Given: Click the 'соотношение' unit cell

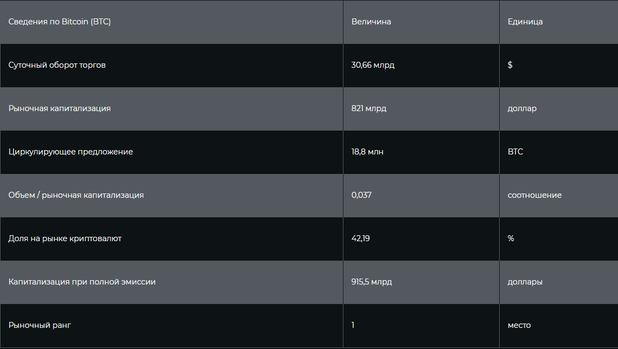Looking at the screenshot, I should pyautogui.click(x=534, y=195).
